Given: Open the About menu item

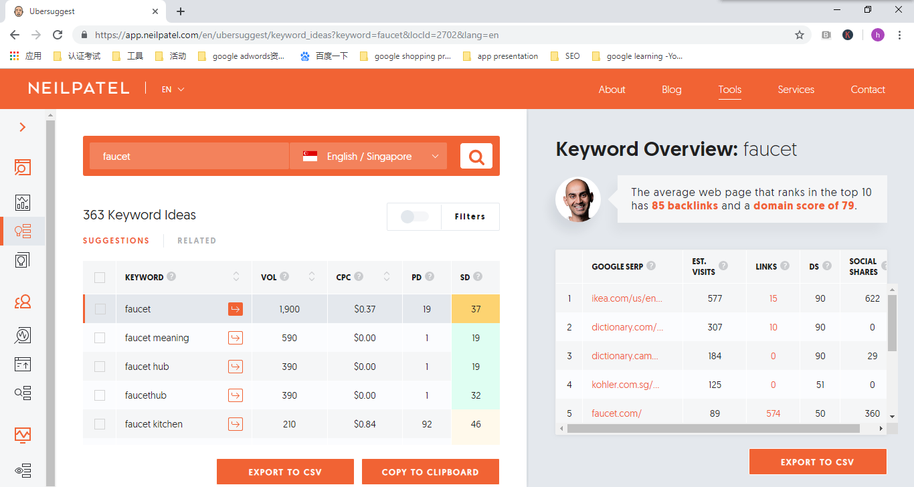Looking at the screenshot, I should tap(612, 90).
